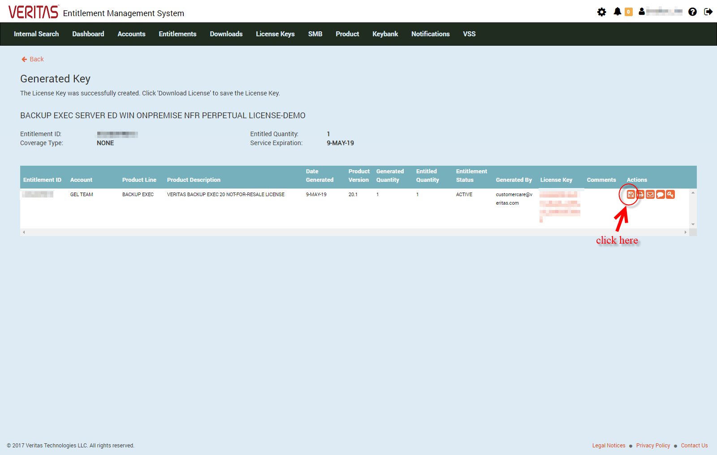Click the orange key action icon
This screenshot has width=717, height=455.
(670, 194)
